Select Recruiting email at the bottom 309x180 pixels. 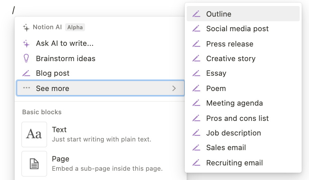tap(243, 163)
